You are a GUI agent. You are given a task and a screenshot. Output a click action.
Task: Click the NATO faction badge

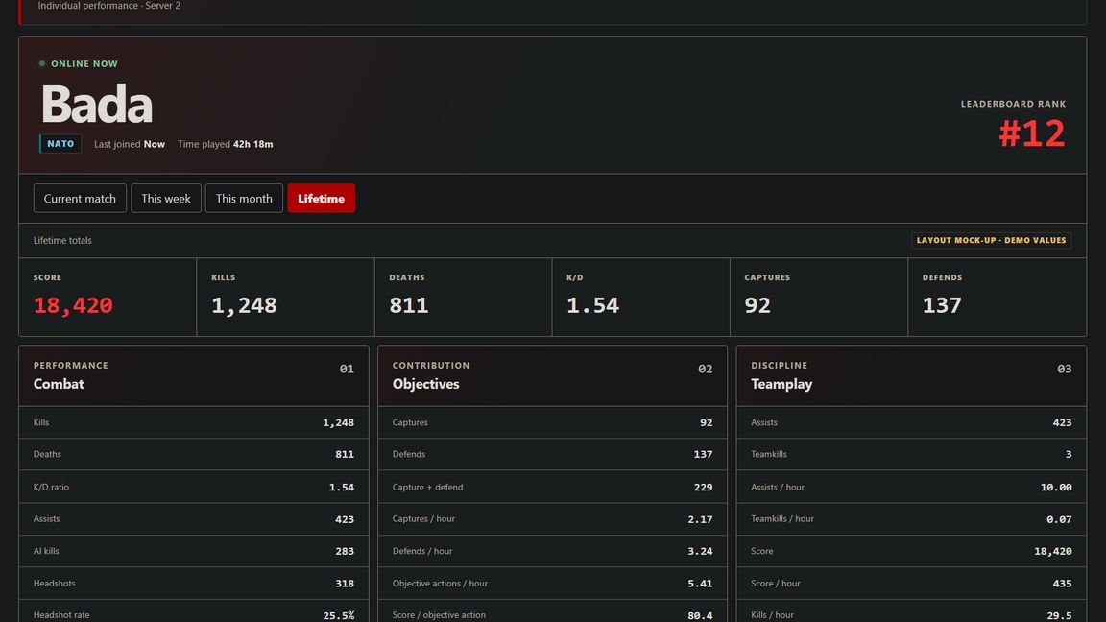coord(60,144)
